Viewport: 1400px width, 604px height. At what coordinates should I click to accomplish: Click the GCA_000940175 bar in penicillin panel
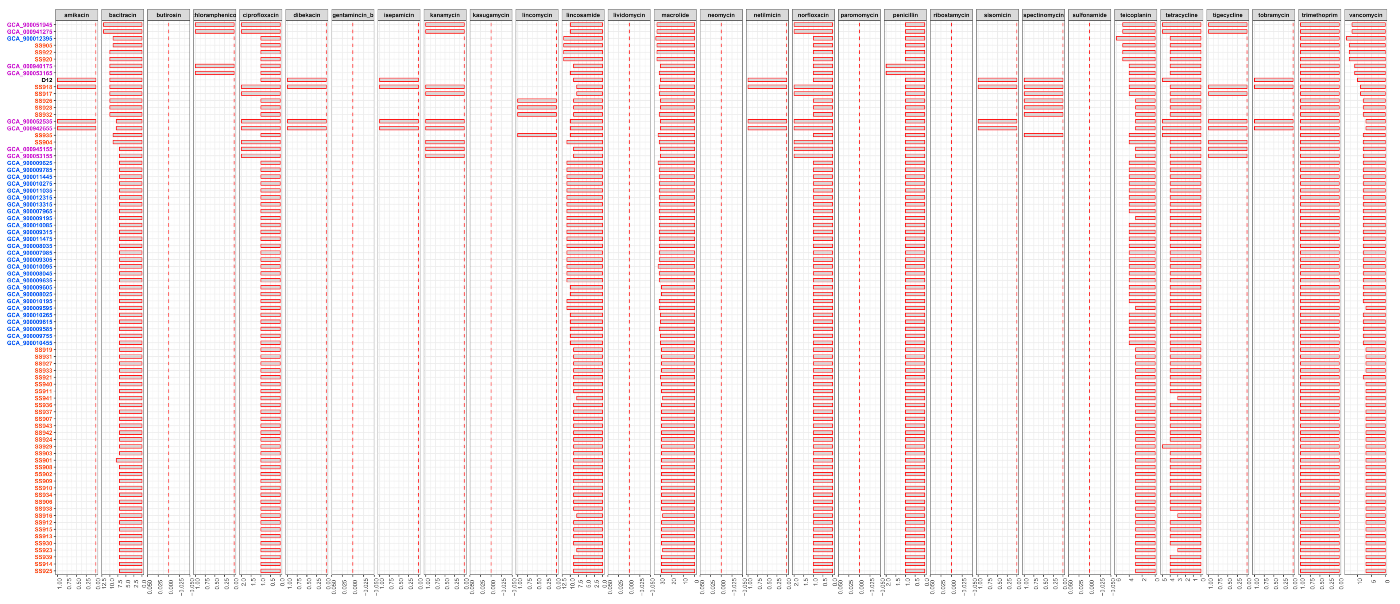(905, 66)
